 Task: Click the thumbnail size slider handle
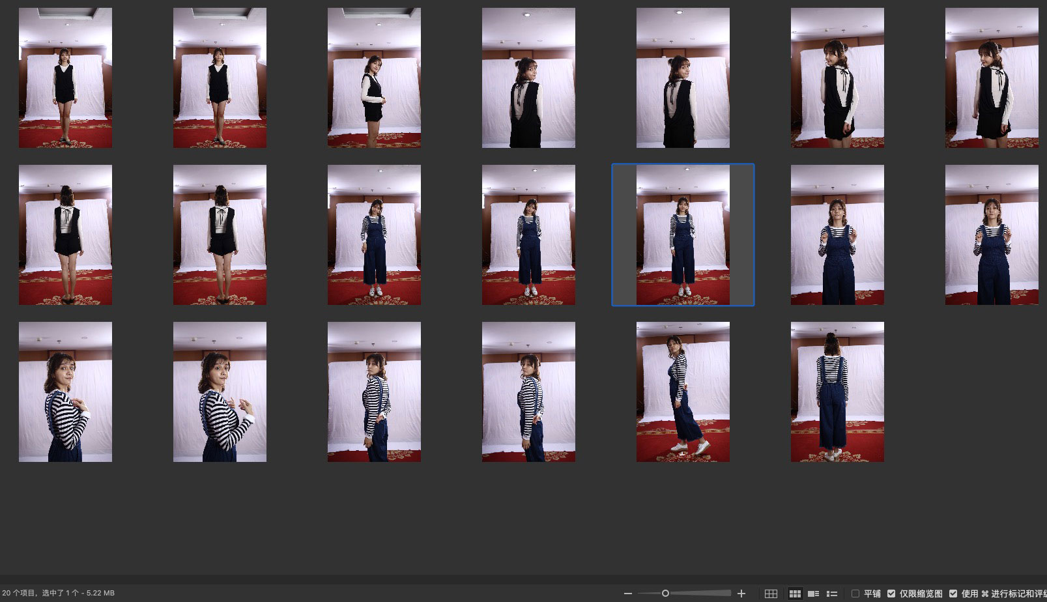pos(665,594)
